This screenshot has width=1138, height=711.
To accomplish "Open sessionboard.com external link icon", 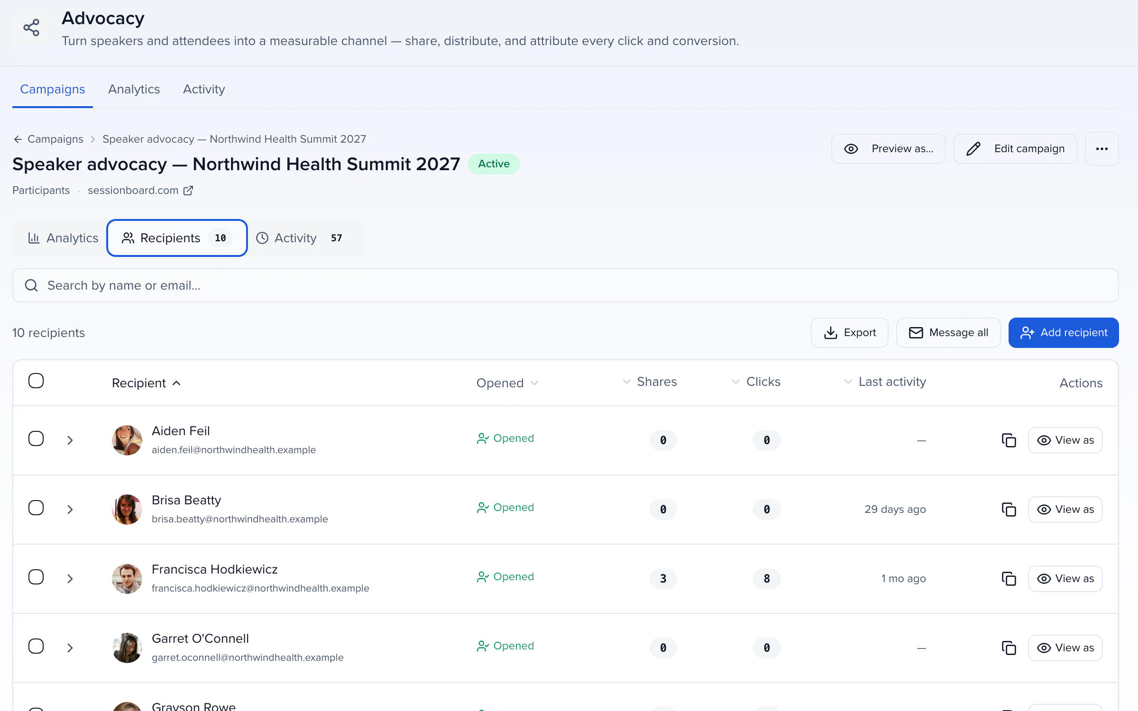I will click(188, 190).
